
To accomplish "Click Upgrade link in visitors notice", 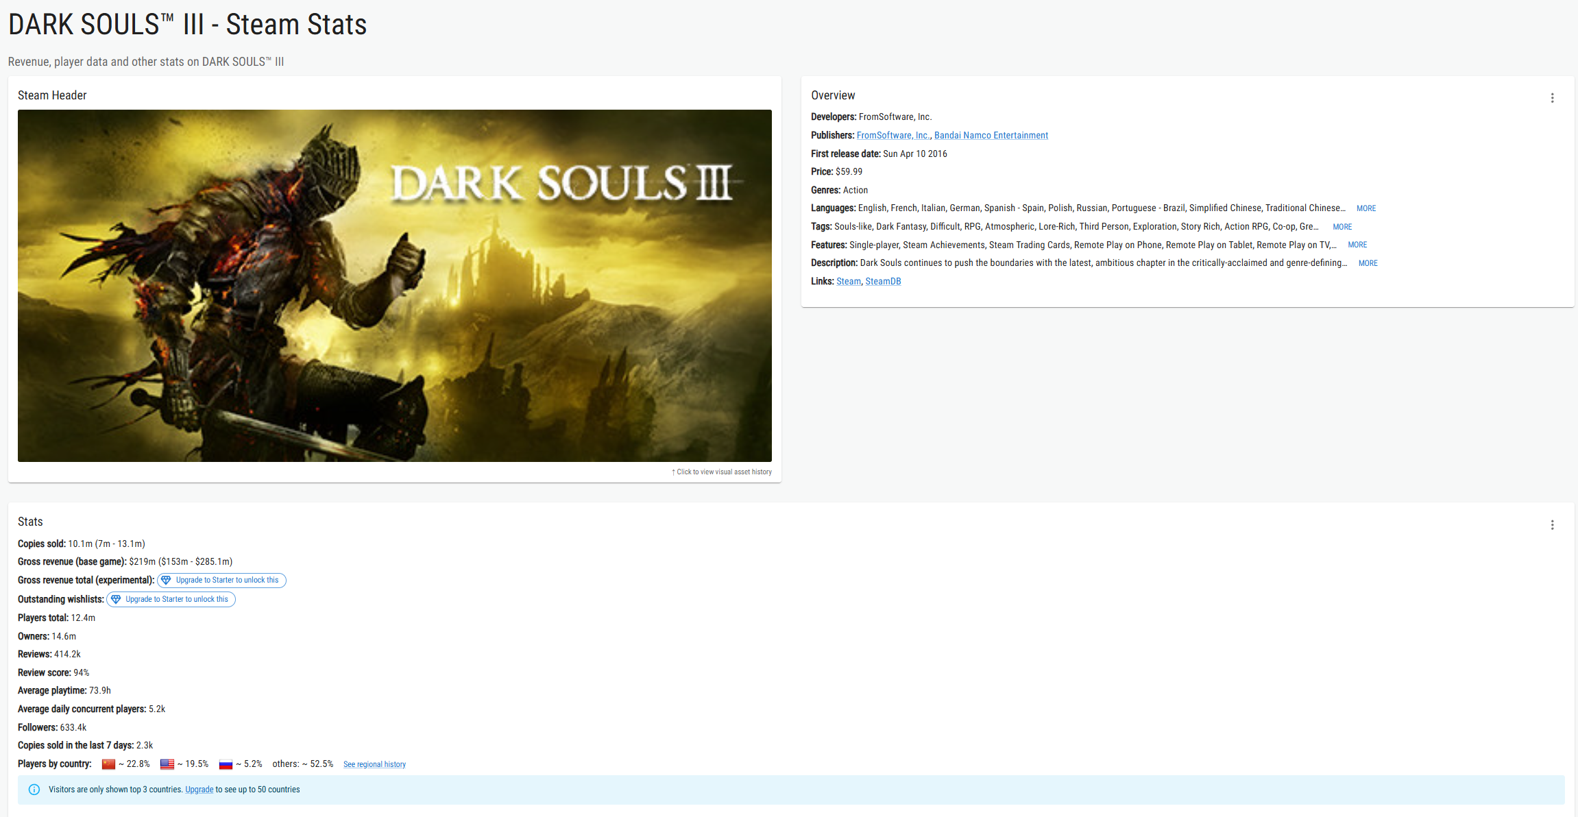I will pyautogui.click(x=199, y=790).
